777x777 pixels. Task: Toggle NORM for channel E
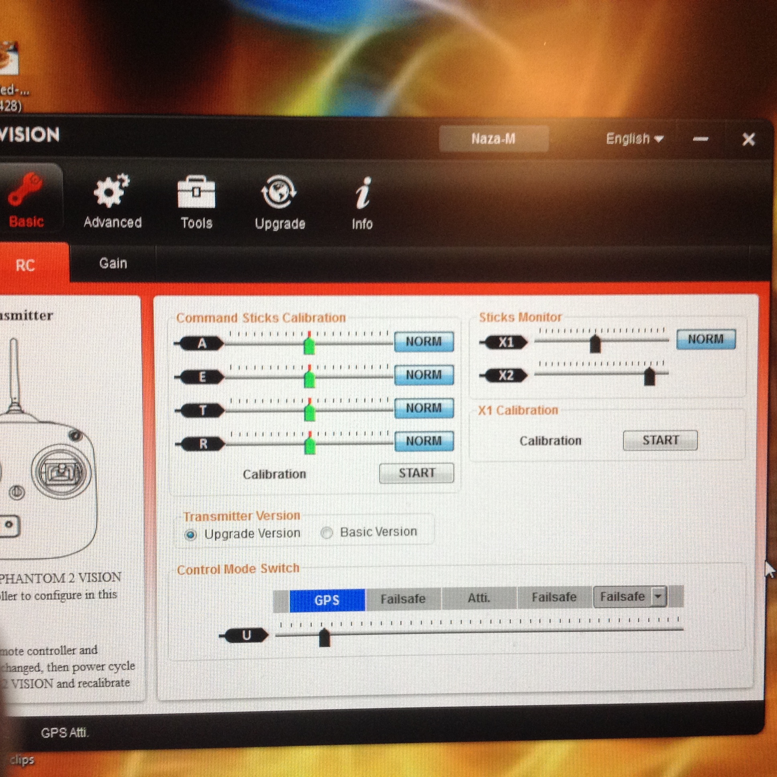pos(424,375)
